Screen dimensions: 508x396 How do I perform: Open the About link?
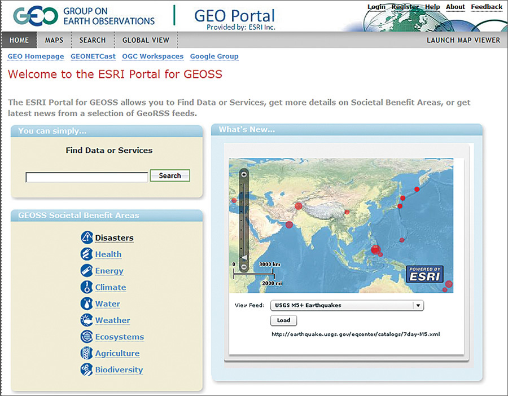pyautogui.click(x=456, y=7)
